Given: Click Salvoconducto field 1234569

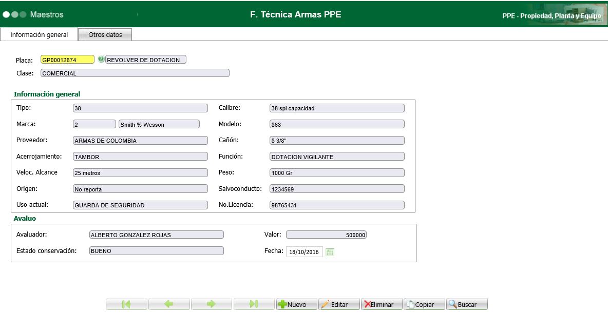Looking at the screenshot, I should click(x=337, y=189).
